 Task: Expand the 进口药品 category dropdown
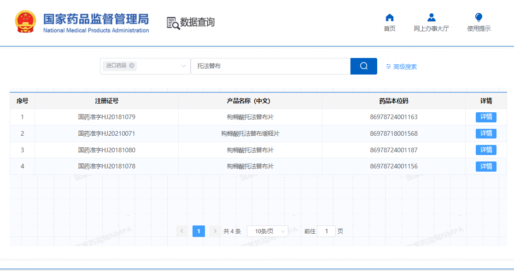click(x=183, y=66)
